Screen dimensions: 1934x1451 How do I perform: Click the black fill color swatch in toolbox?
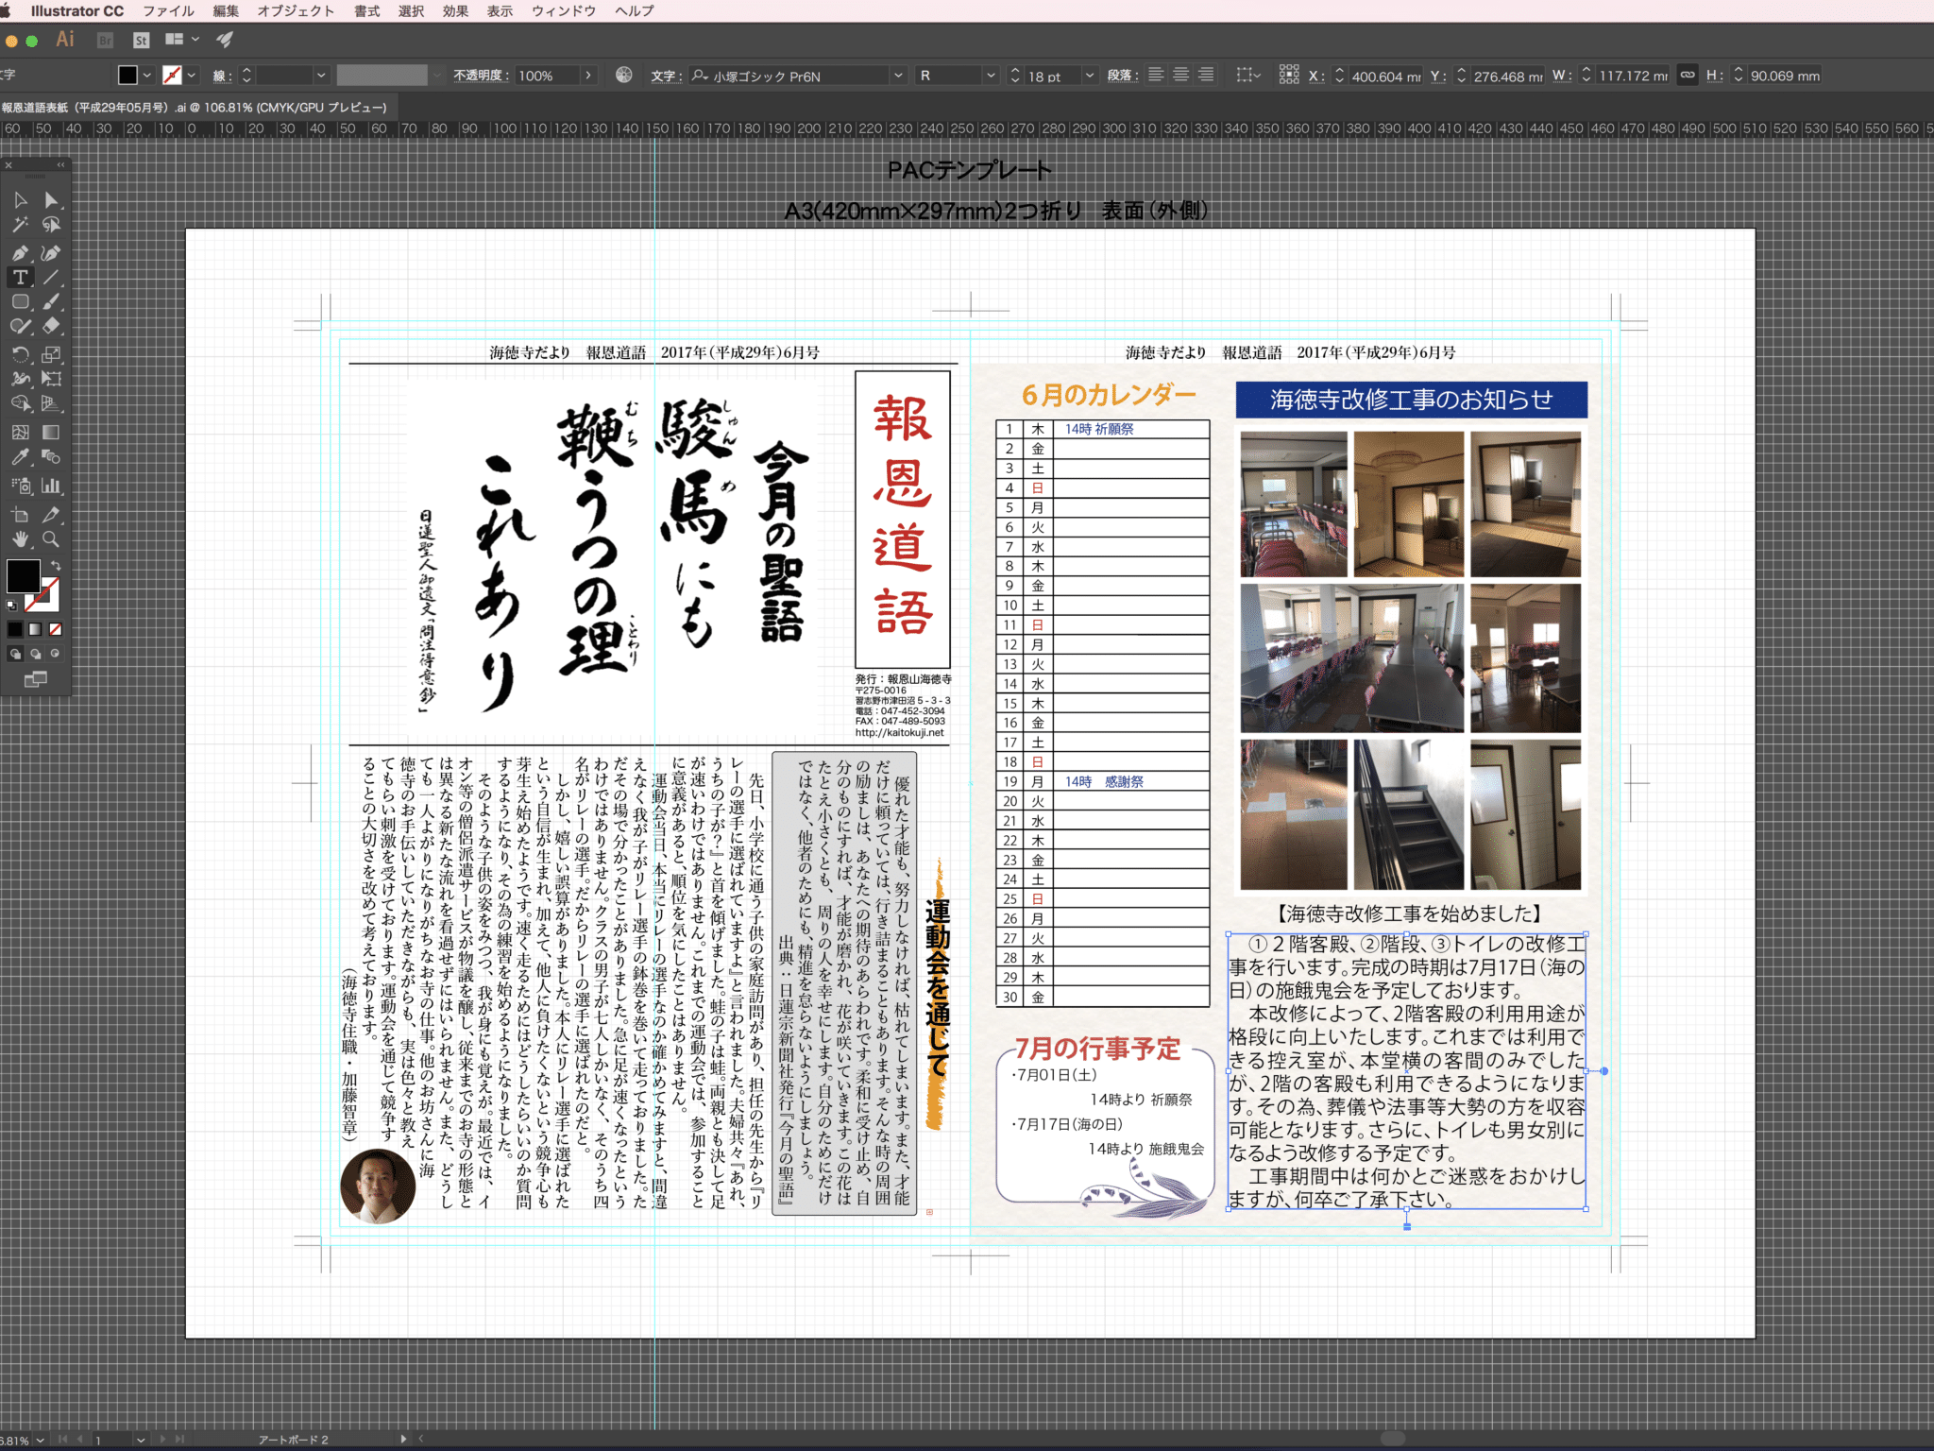pyautogui.click(x=23, y=576)
